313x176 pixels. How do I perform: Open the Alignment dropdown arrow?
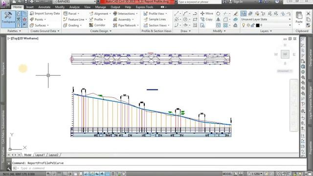coord(110,14)
